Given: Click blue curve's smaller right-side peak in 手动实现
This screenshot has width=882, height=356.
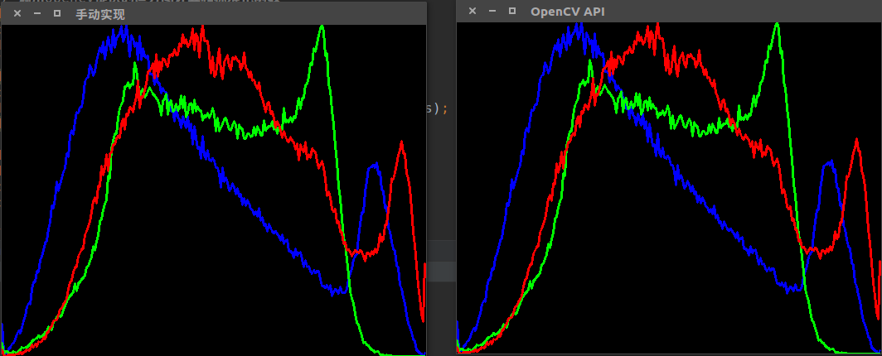Looking at the screenshot, I should [x=375, y=166].
